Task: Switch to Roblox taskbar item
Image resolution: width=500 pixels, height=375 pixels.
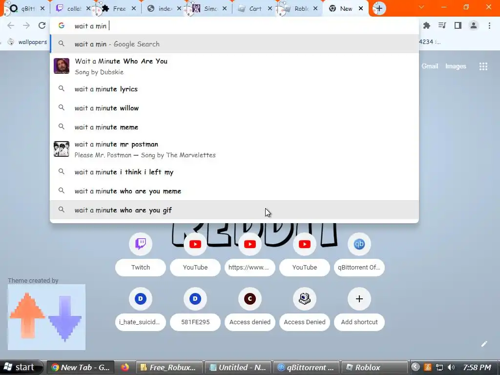Action: (375, 367)
